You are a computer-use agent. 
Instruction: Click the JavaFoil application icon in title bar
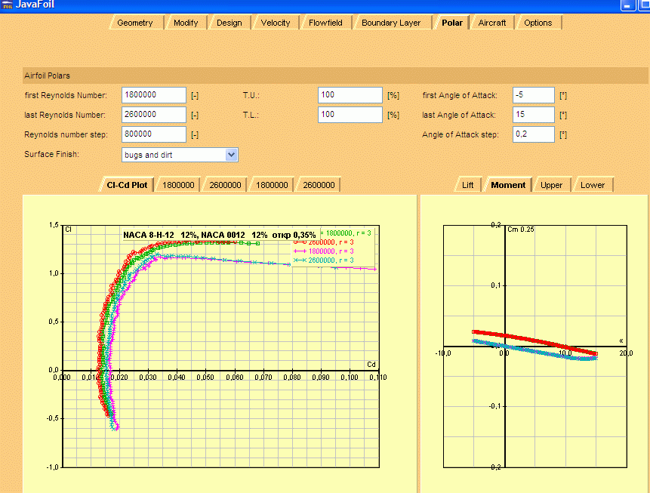(x=8, y=5)
